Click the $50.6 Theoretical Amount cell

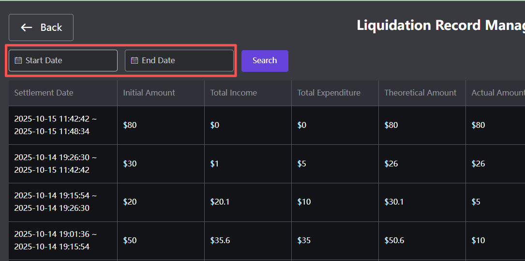pos(394,240)
